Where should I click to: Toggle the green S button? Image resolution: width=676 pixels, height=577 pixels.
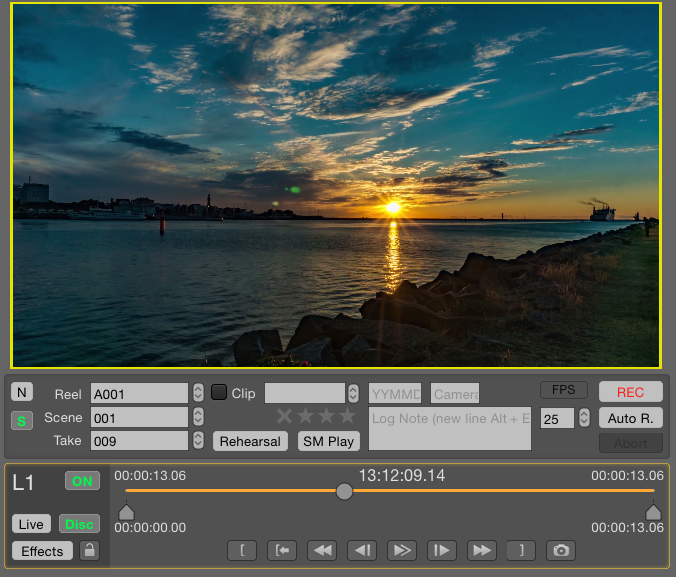(21, 421)
